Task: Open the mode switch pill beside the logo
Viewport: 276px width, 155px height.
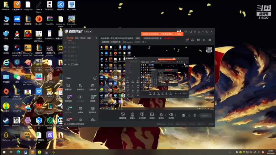Action: coord(88,31)
